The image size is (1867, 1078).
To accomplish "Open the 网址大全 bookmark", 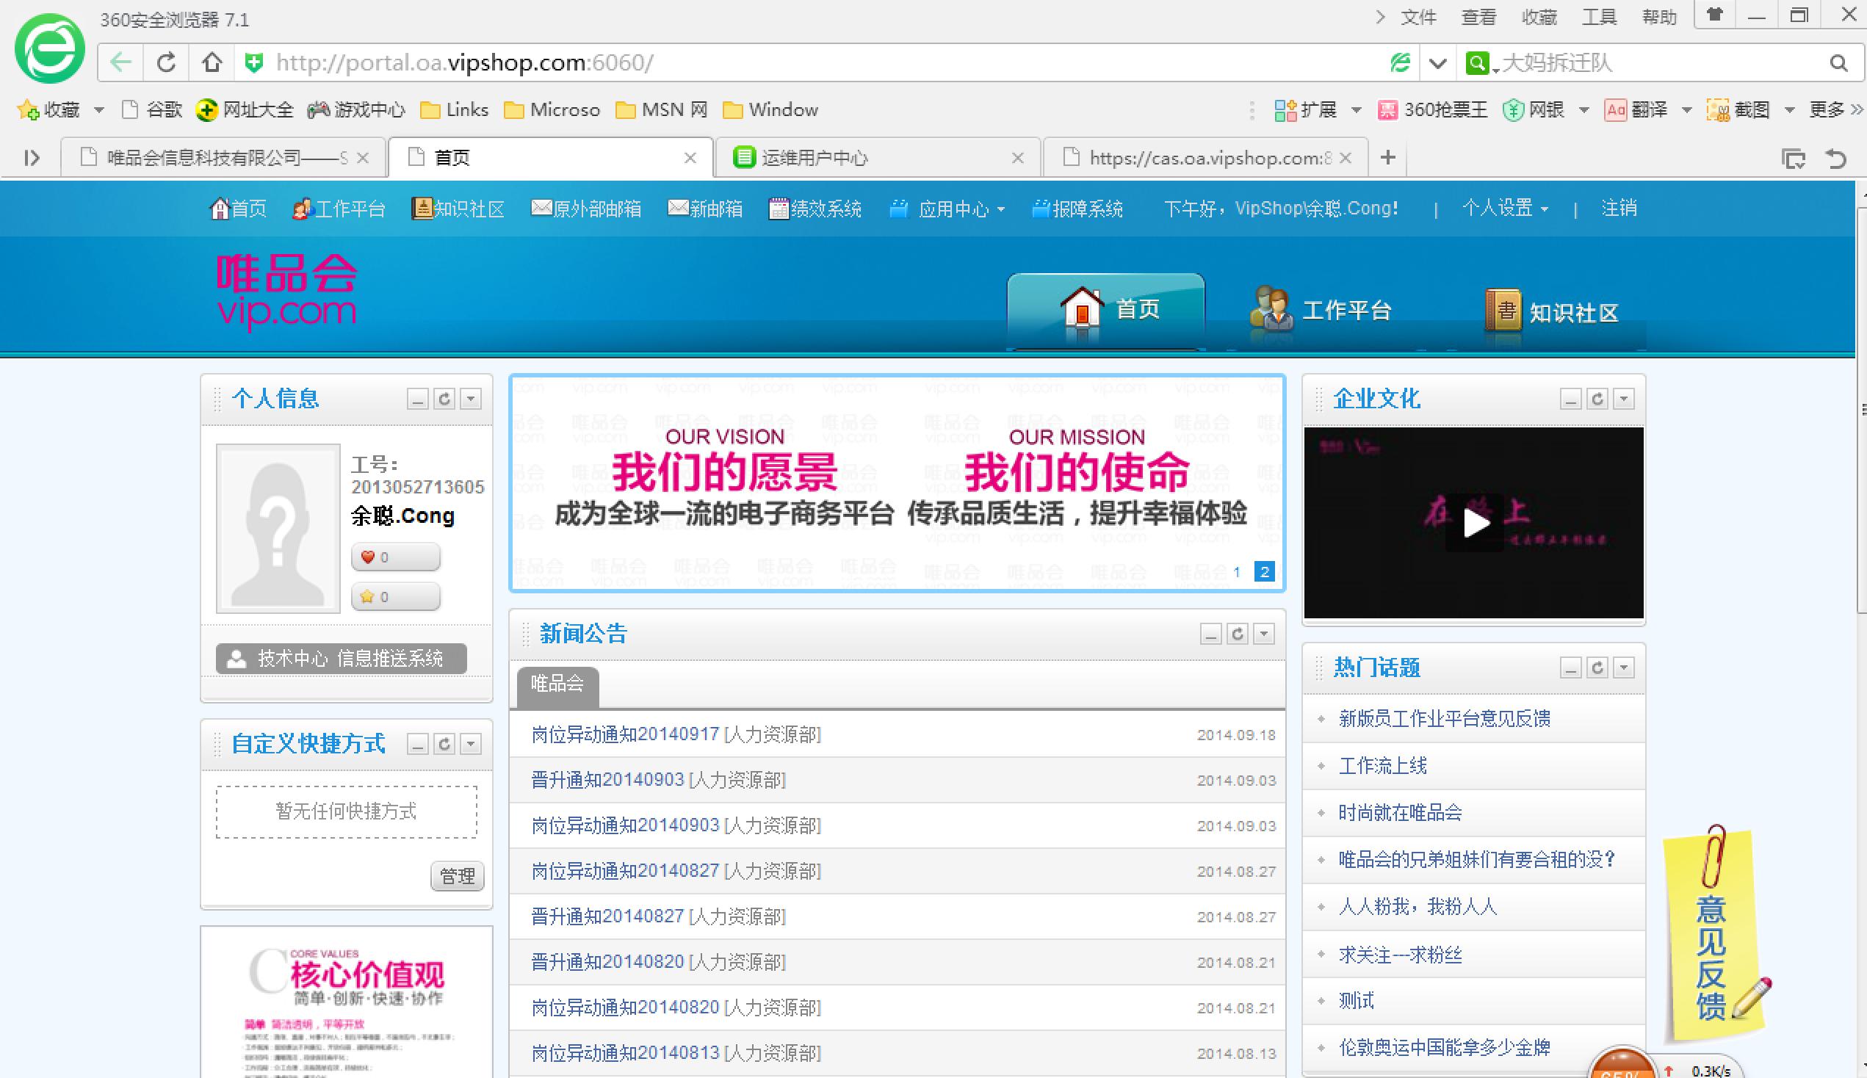I will point(245,109).
